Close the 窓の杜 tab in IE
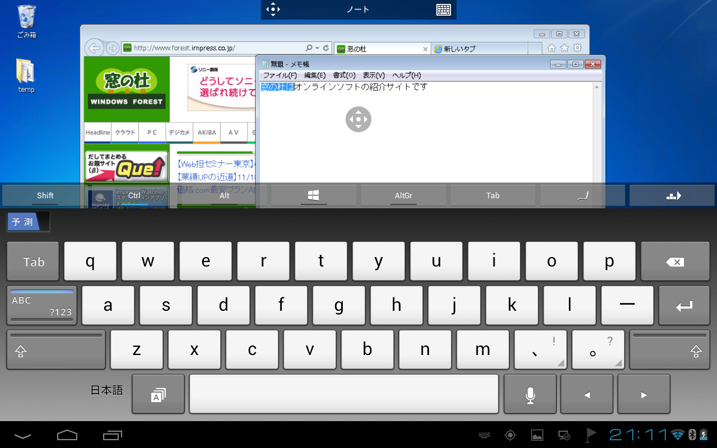Image resolution: width=717 pixels, height=448 pixels. pyautogui.click(x=425, y=49)
